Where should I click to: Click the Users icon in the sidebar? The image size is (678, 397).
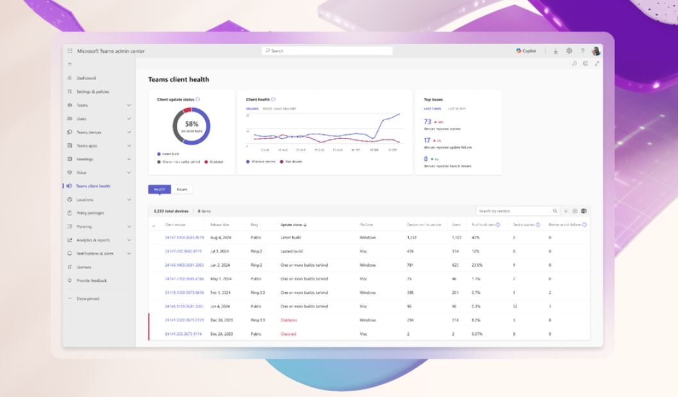tap(70, 119)
